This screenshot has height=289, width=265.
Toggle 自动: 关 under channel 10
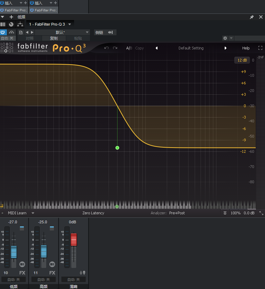point(13,280)
